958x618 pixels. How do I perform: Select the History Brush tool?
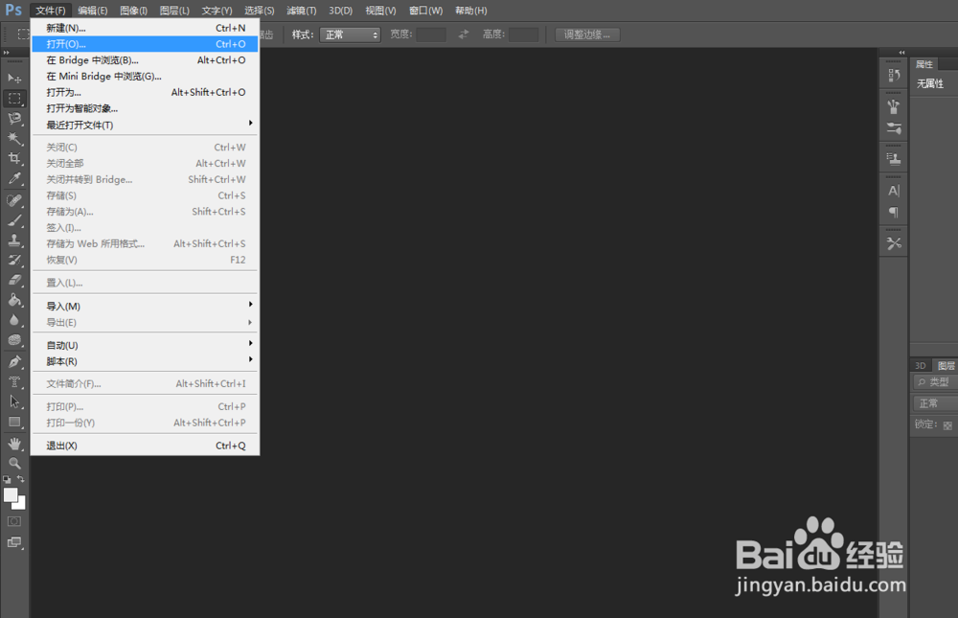pyautogui.click(x=14, y=260)
